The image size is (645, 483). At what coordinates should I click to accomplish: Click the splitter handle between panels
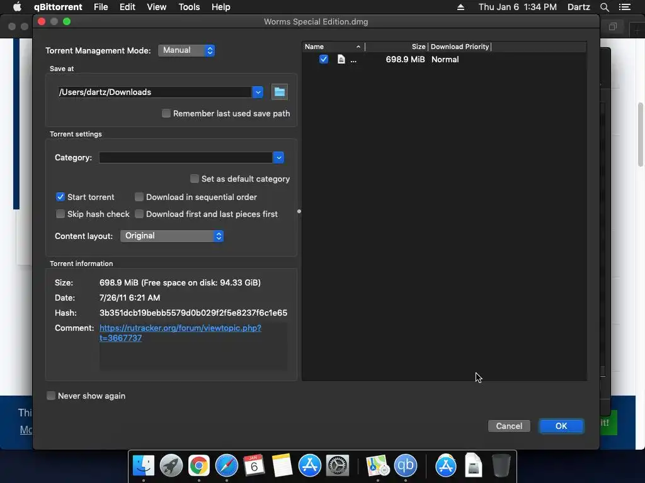tap(299, 211)
